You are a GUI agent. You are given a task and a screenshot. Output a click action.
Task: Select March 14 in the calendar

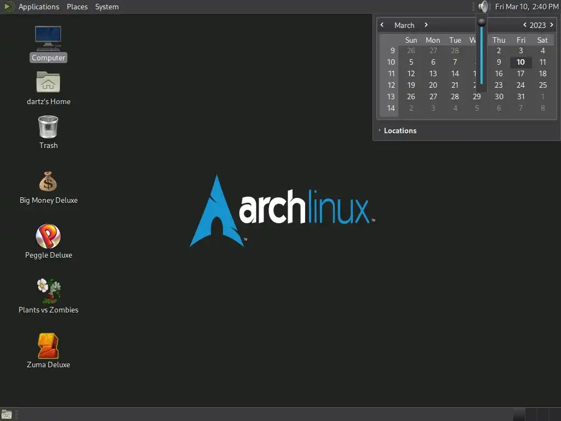coord(455,73)
